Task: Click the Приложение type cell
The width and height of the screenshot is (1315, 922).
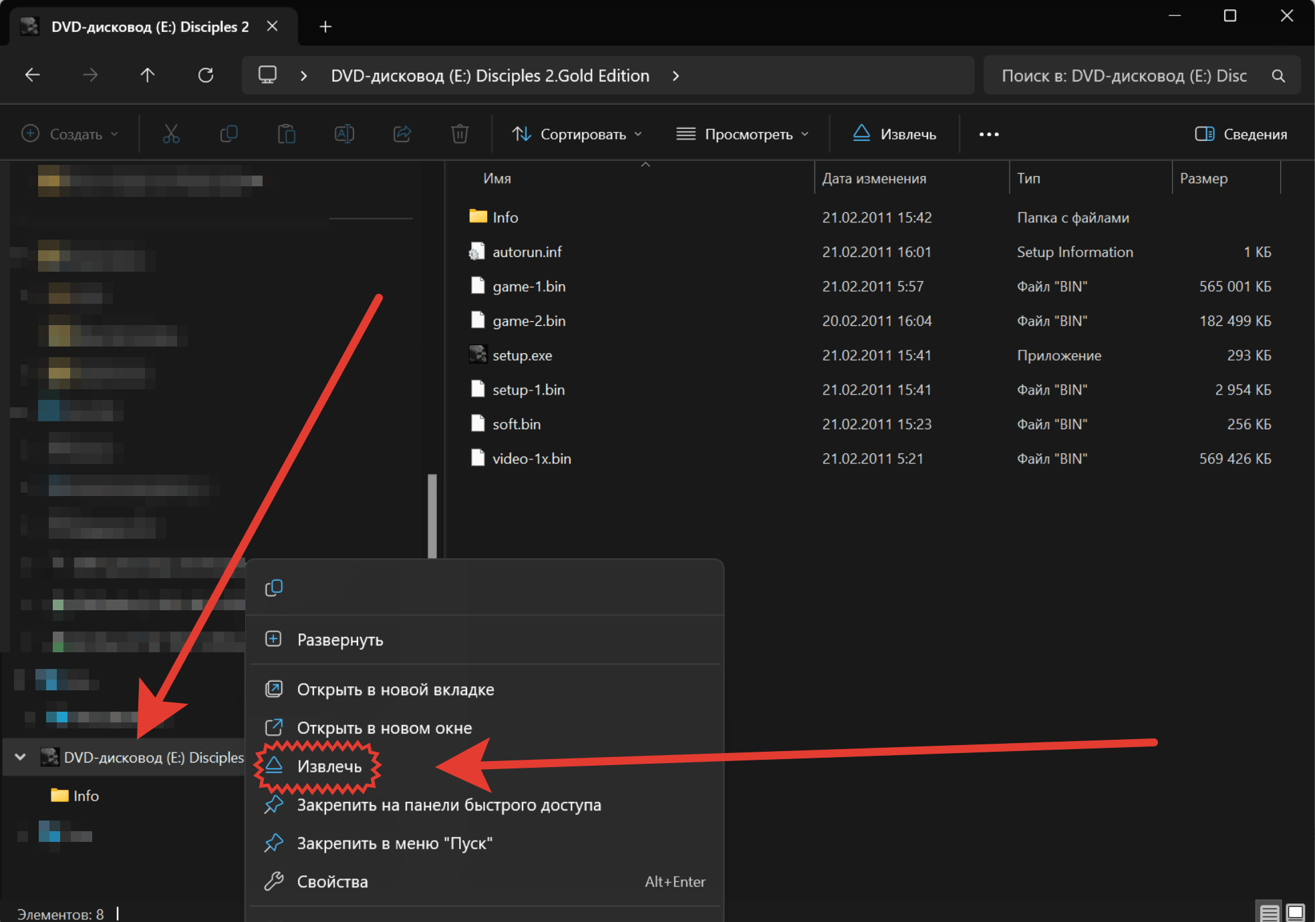Action: (x=1059, y=355)
